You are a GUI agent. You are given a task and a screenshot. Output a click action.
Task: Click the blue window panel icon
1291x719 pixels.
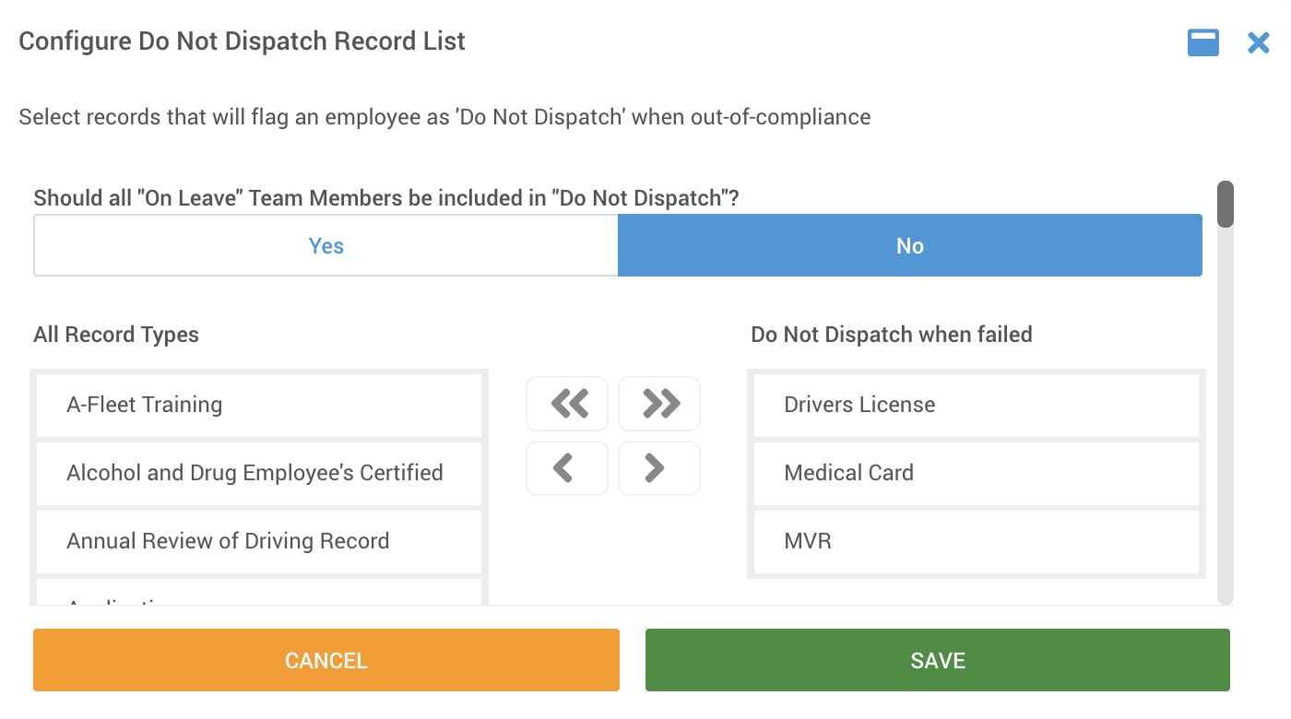click(1202, 42)
